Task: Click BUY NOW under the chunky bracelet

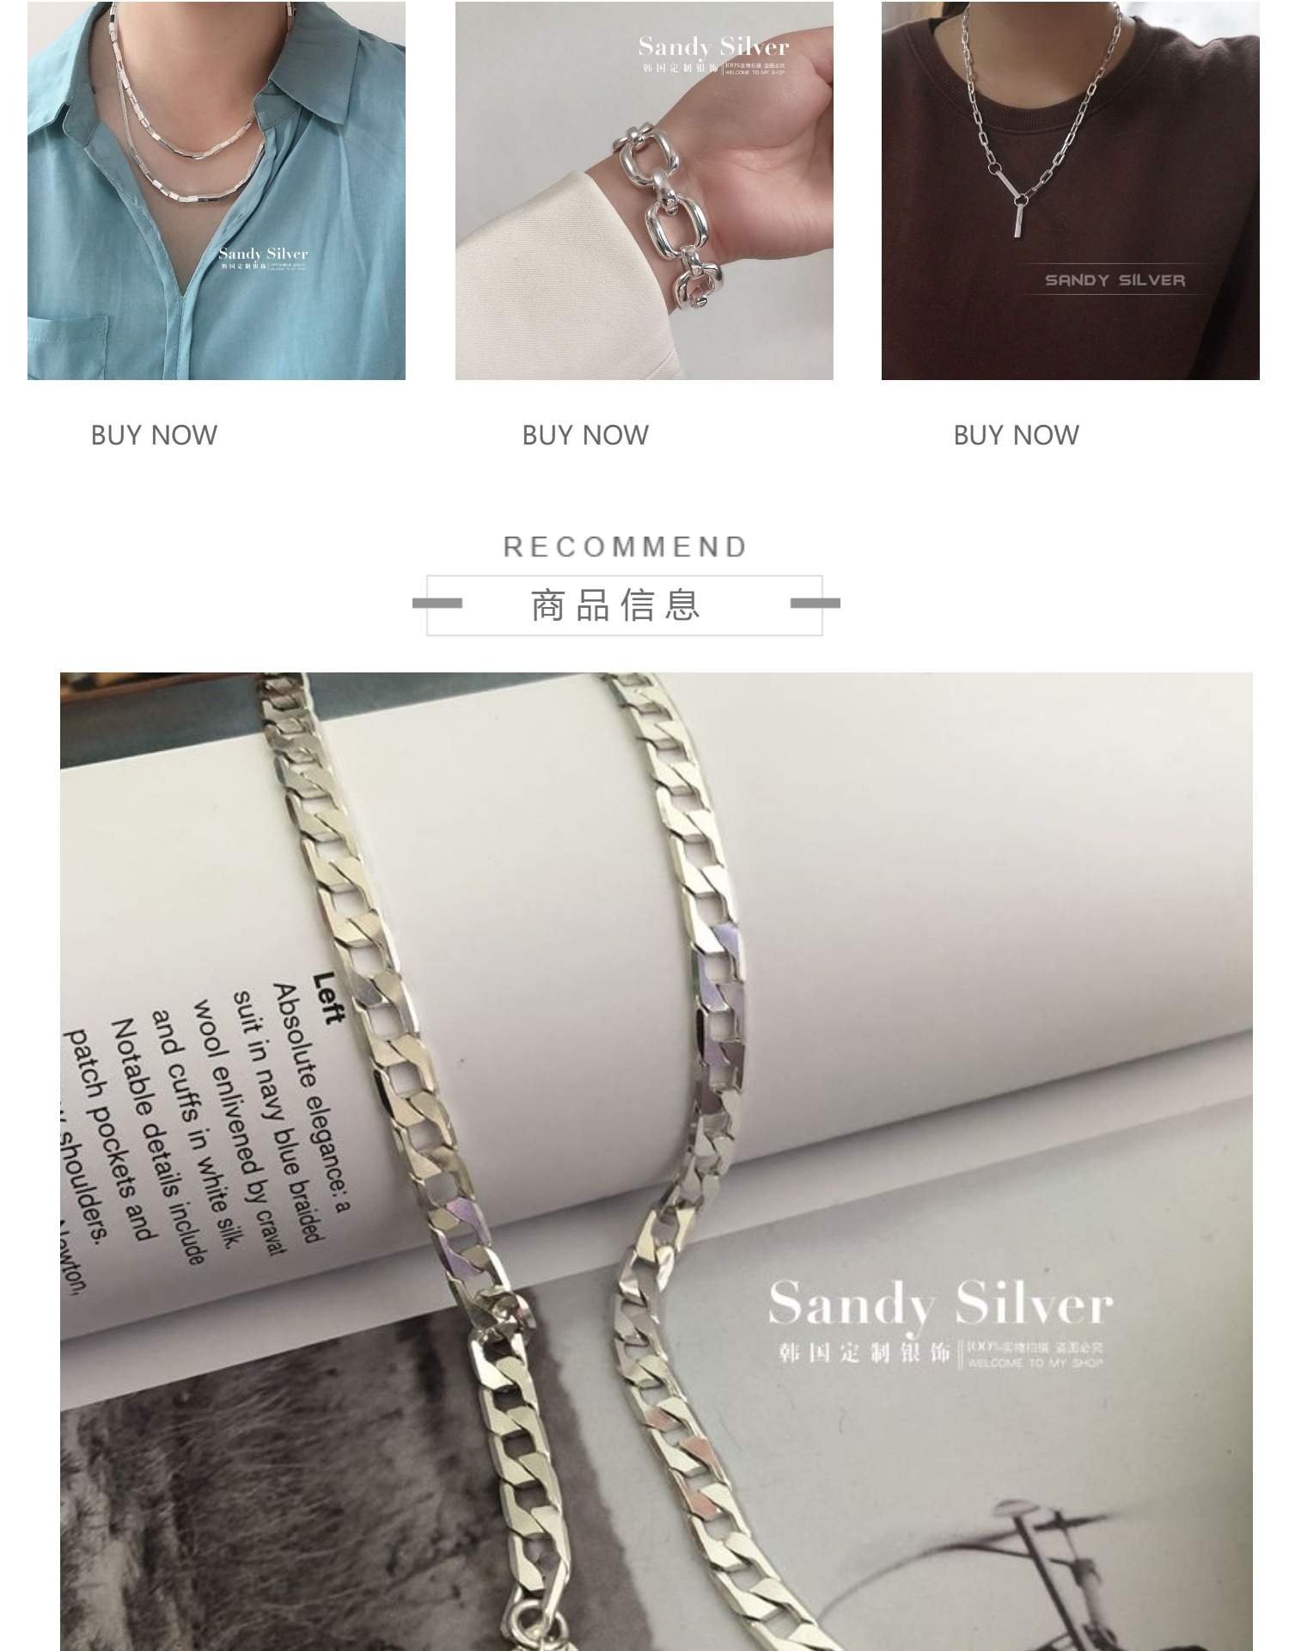Action: pos(585,435)
